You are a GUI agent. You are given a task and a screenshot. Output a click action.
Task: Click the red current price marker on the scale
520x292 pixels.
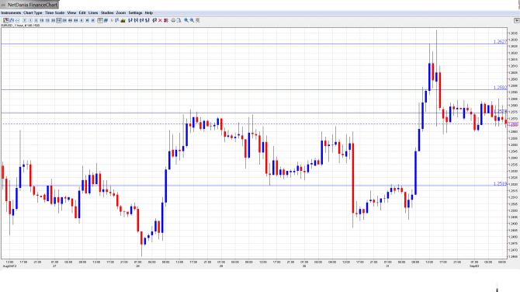pos(513,124)
